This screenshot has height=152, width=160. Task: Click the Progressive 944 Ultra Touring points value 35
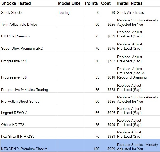click(x=92, y=86)
